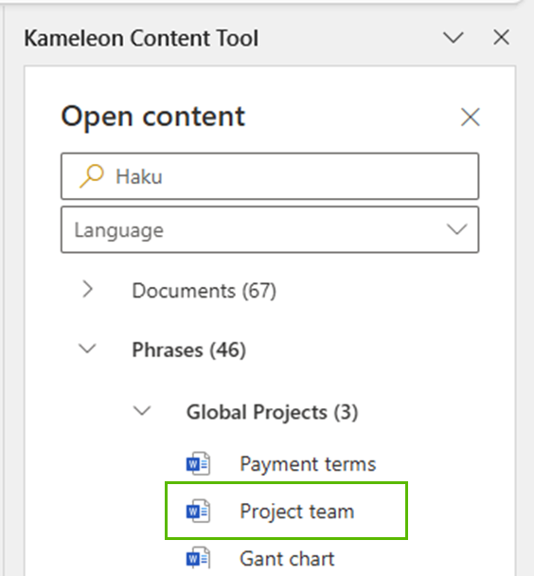Open the task pane options chevron menu
Image resolution: width=534 pixels, height=576 pixels.
[x=454, y=38]
